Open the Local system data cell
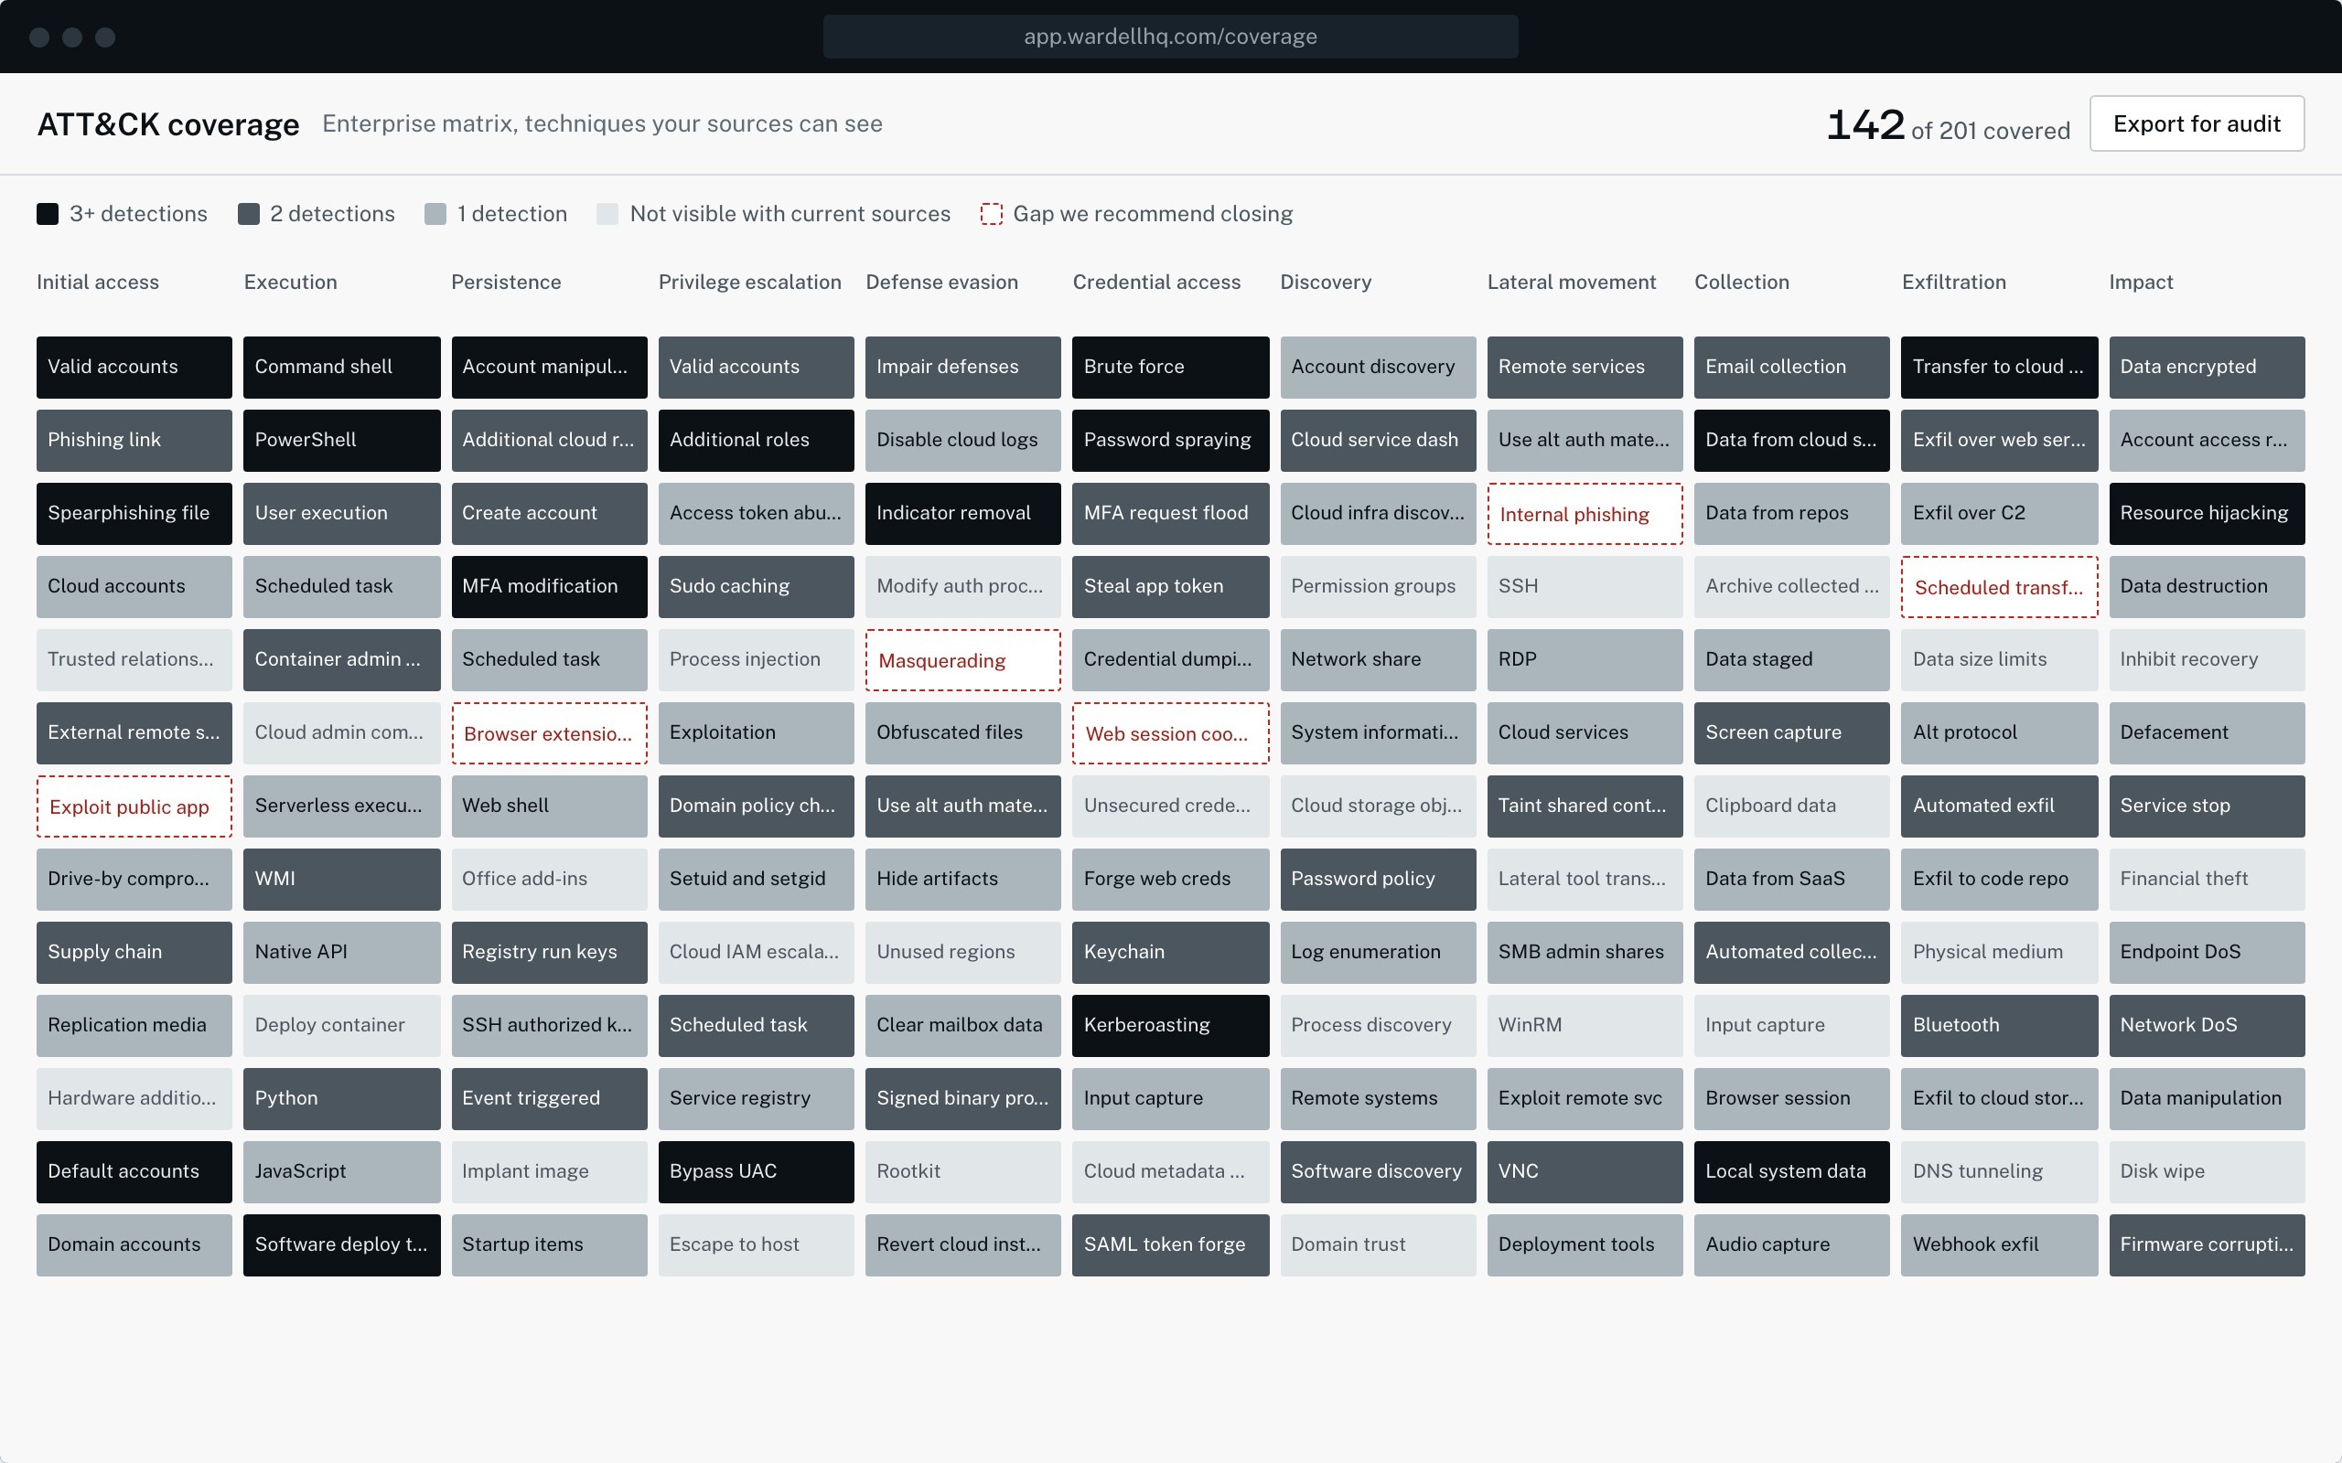Image resolution: width=2342 pixels, height=1463 pixels. coord(1791,1171)
